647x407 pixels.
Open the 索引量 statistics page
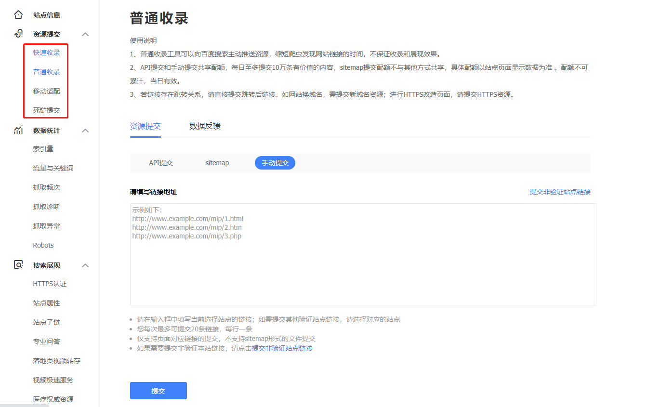[43, 148]
